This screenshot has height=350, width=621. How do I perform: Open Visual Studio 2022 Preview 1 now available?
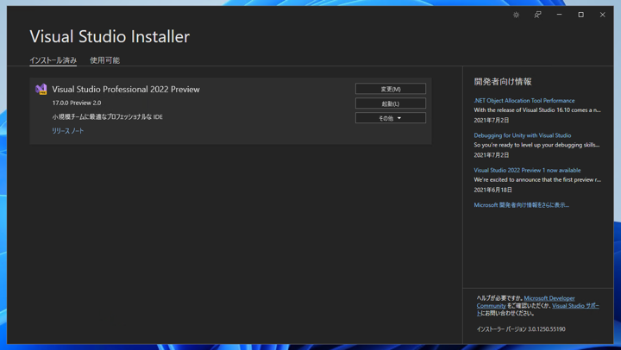coord(527,170)
